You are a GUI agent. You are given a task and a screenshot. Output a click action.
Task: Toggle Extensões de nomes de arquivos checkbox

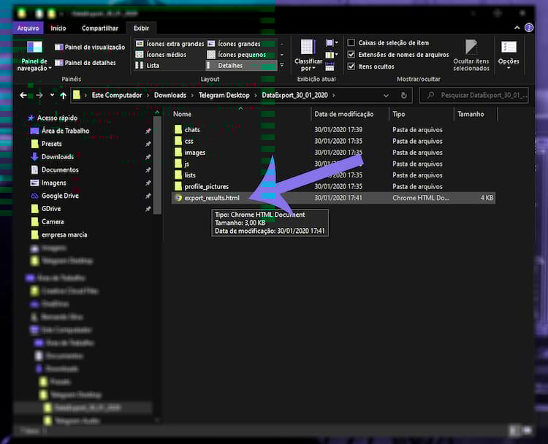point(351,55)
